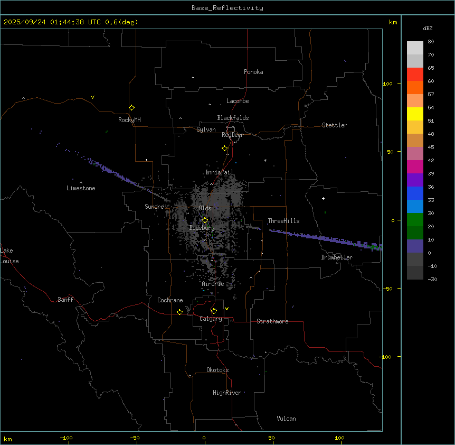Image resolution: width=455 pixels, height=445 pixels.
Task: Click the Stettler city label
Action: (335, 125)
